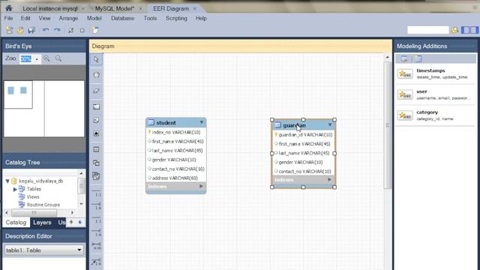This screenshot has height=270, width=480.
Task: Select guardian_id column in guardian table
Action: pyautogui.click(x=303, y=135)
